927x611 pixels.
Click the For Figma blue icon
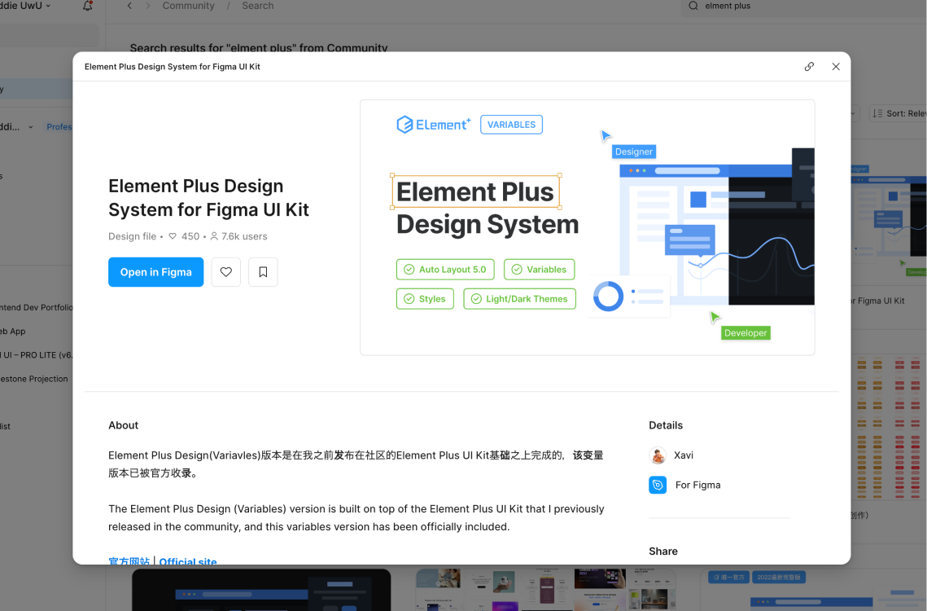(658, 485)
